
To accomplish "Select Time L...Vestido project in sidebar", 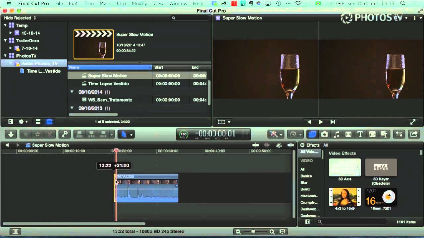I will pyautogui.click(x=40, y=71).
